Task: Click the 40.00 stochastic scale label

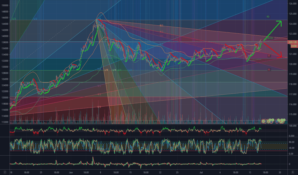Action: point(292,148)
